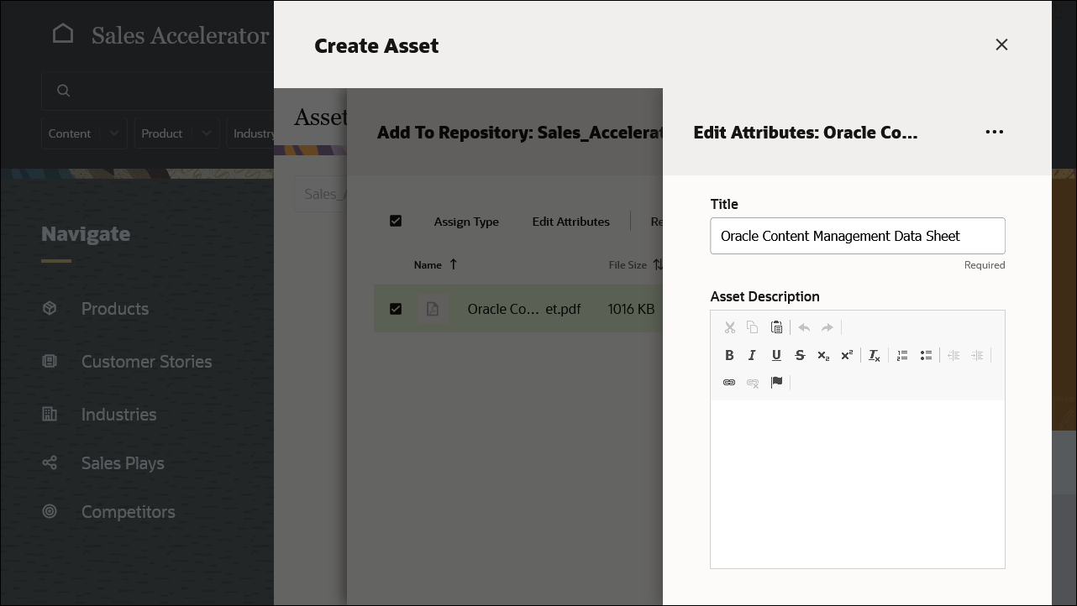Click inside the Title text field
The width and height of the screenshot is (1077, 606).
pos(857,236)
